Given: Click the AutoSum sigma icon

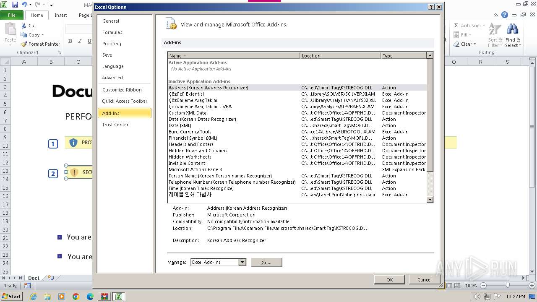Looking at the screenshot, I should 456,26.
